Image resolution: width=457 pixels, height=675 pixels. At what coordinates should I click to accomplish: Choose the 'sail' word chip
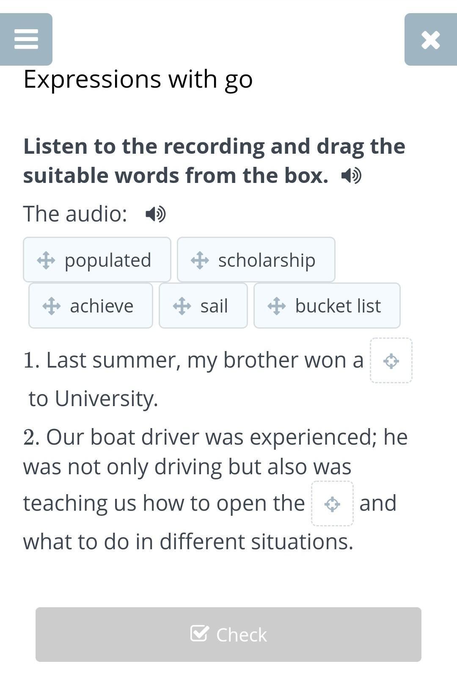click(214, 306)
